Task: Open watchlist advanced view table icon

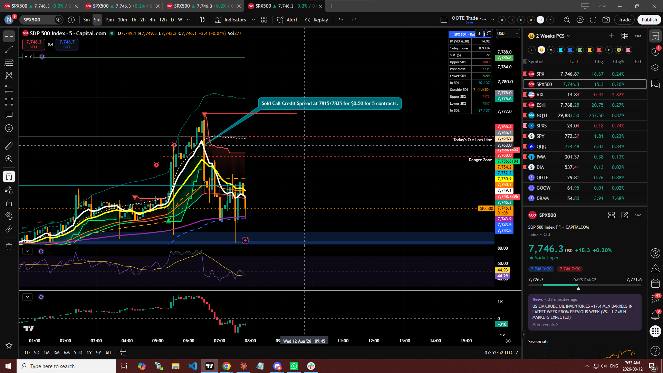Action: click(625, 36)
